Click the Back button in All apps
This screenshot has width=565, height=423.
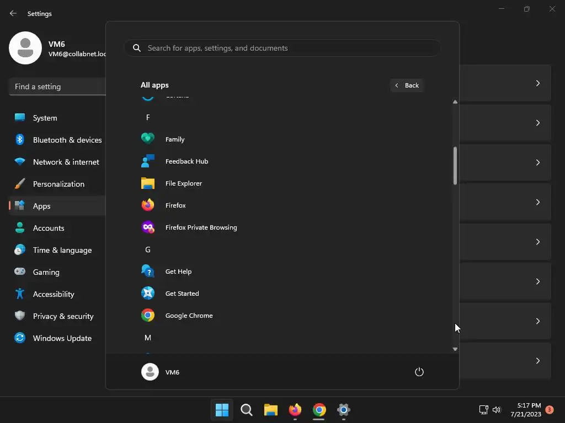coord(407,85)
